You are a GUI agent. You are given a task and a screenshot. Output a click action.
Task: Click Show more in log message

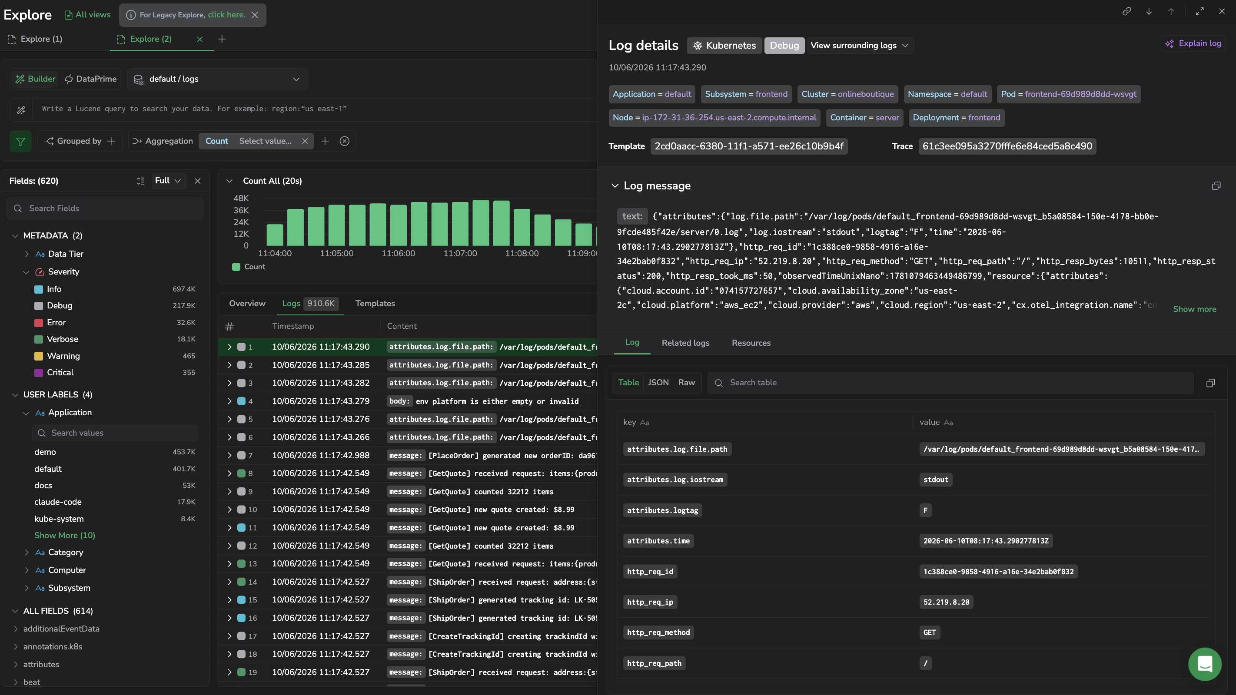pyautogui.click(x=1194, y=309)
